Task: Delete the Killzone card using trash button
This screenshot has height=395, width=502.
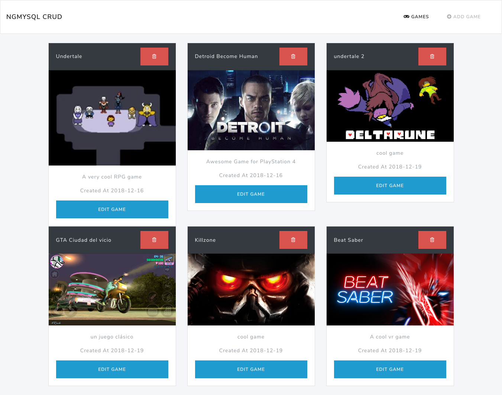Action: (x=293, y=240)
